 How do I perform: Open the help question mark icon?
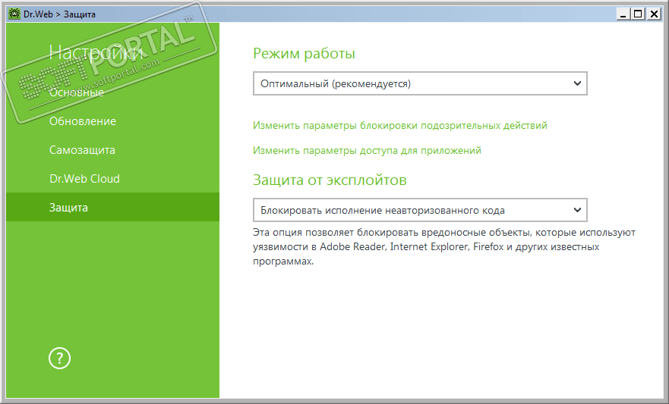59,358
